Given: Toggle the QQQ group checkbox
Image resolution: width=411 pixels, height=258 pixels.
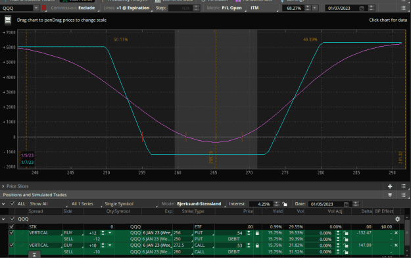Looking at the screenshot, I should pos(12,219).
